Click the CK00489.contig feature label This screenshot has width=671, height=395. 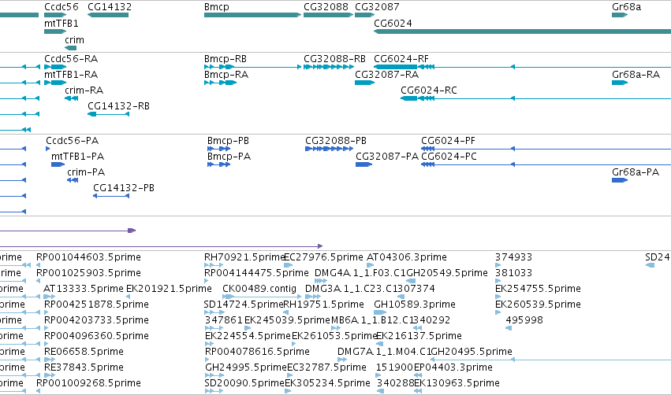point(259,289)
